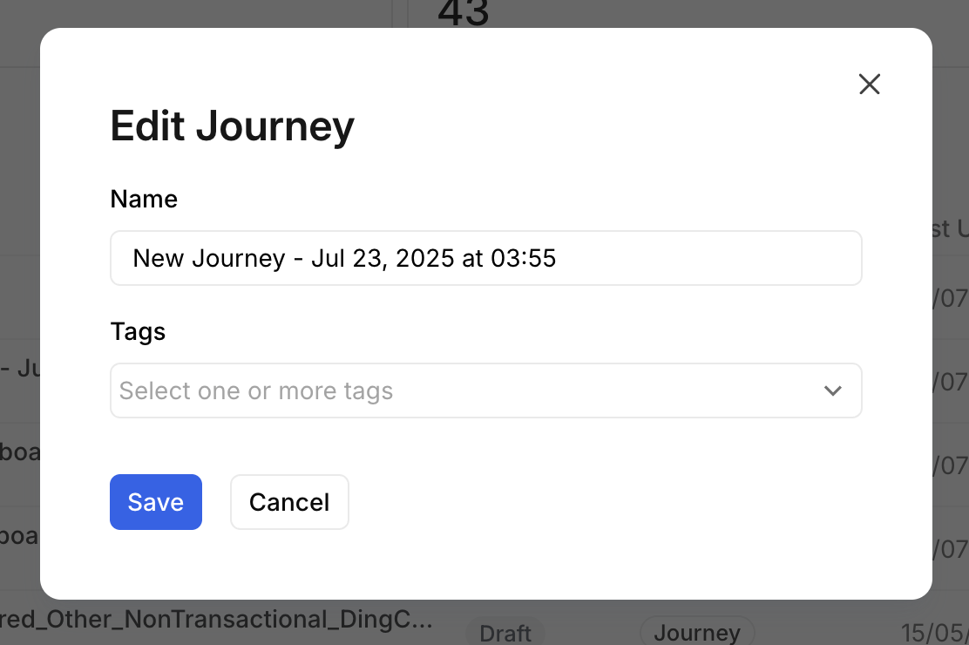Click the Name input field
The height and width of the screenshot is (645, 969).
coord(485,258)
